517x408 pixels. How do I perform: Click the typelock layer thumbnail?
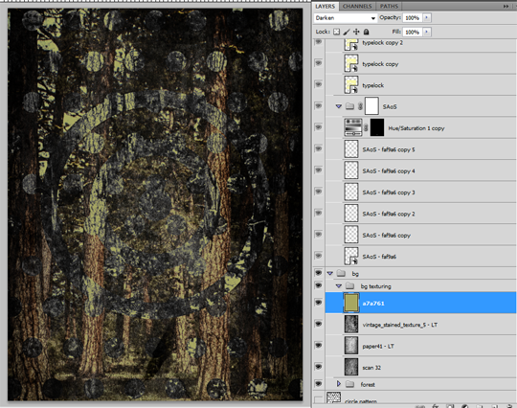[351, 85]
